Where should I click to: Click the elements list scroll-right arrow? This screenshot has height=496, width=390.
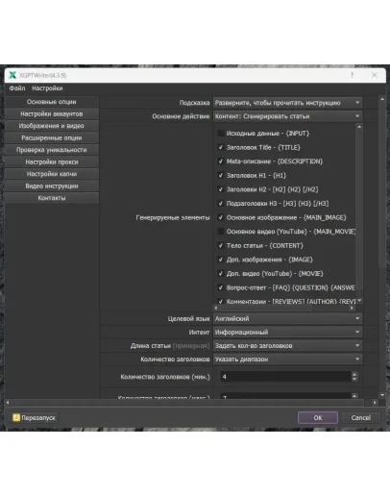(x=352, y=308)
